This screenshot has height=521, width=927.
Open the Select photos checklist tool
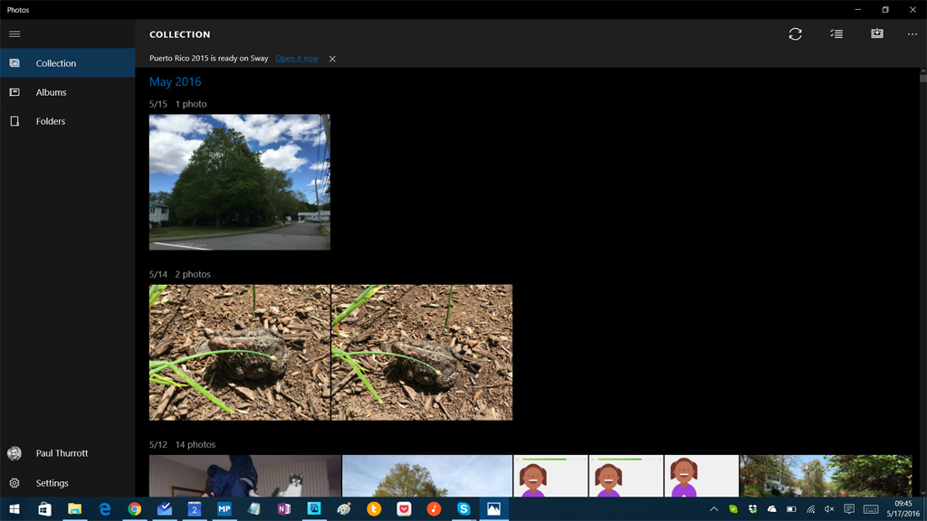pos(836,33)
